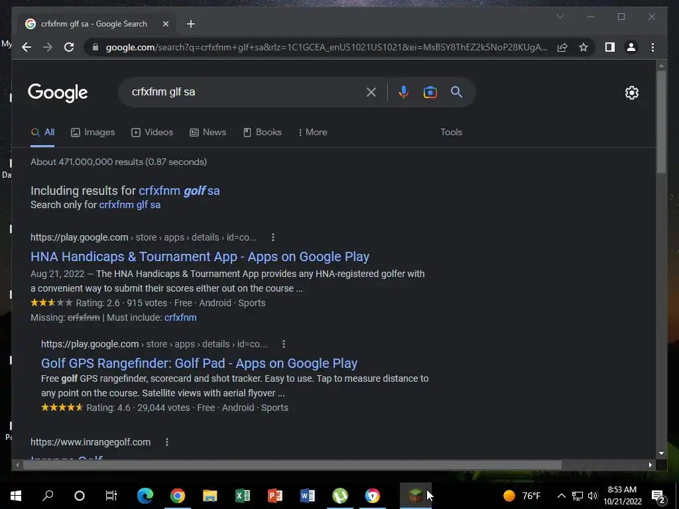Viewport: 679px width, 509px height.
Task: Click the Chrome address bar URL
Action: [326, 47]
